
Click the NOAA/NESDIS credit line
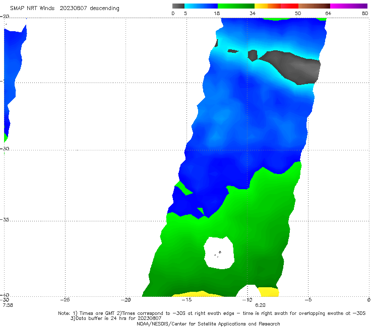tap(208, 324)
